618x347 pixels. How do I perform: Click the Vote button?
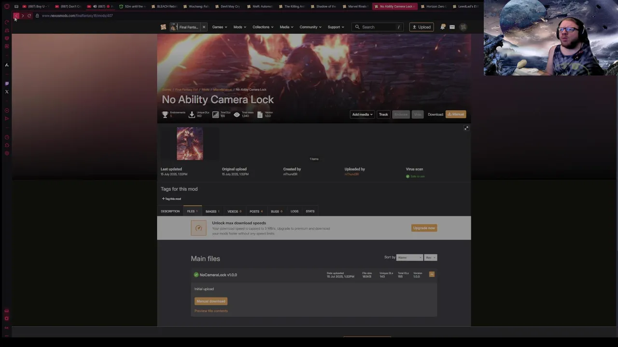coord(418,114)
